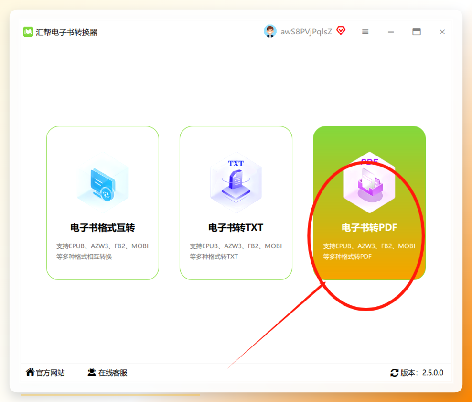Select the PDF conversion hexagon icon
Viewport: 472px width, 402px height.
(x=369, y=183)
